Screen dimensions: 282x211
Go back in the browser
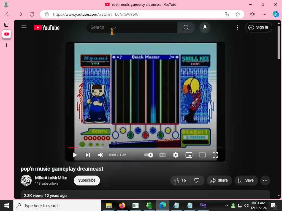8,14
